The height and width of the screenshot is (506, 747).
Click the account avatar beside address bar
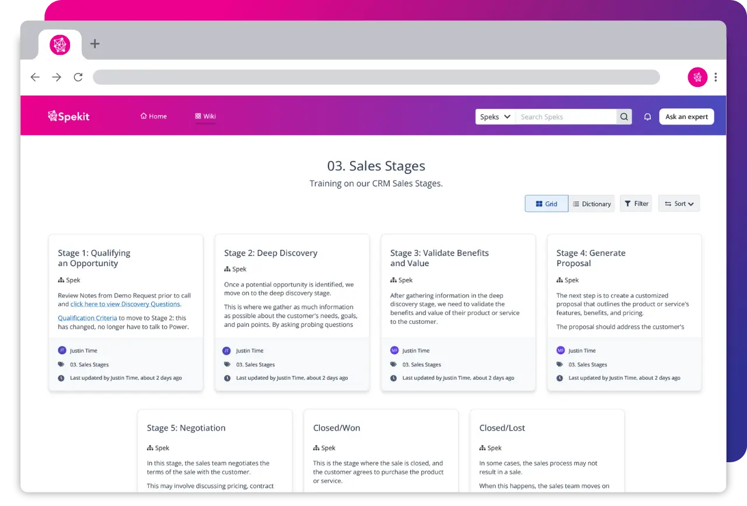(x=697, y=76)
